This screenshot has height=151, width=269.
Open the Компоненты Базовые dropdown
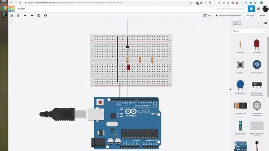tap(245, 23)
